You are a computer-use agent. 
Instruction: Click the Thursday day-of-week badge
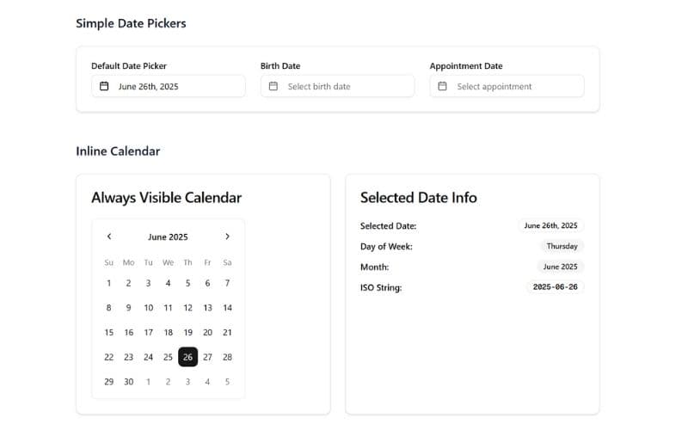[562, 246]
